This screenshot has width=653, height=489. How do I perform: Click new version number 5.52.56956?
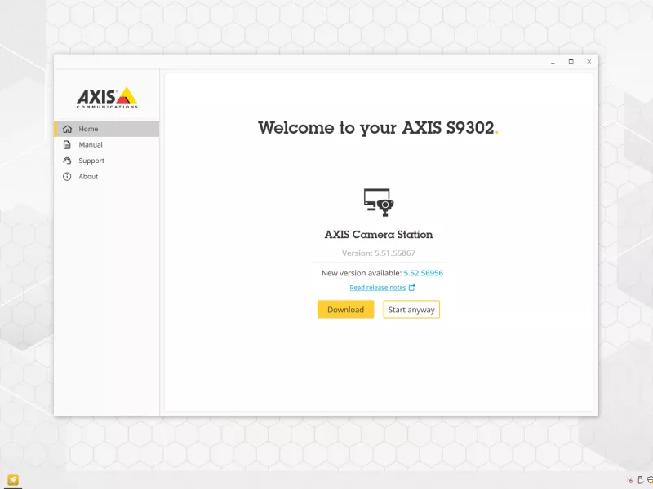click(x=423, y=273)
